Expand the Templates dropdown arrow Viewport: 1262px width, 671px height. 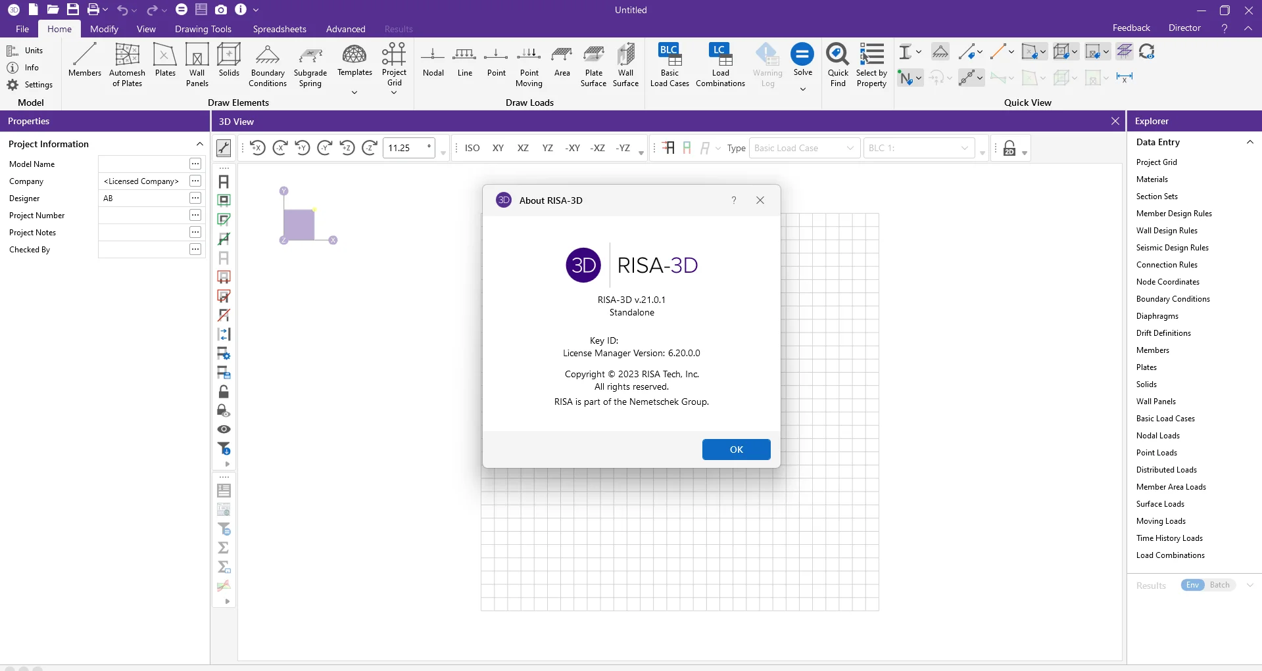tap(354, 92)
